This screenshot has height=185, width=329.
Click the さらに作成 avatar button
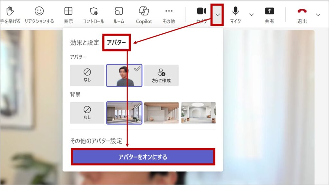[x=161, y=75]
